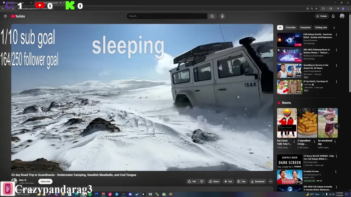Open Crooked Arrows movie thumbnail

click(x=290, y=177)
